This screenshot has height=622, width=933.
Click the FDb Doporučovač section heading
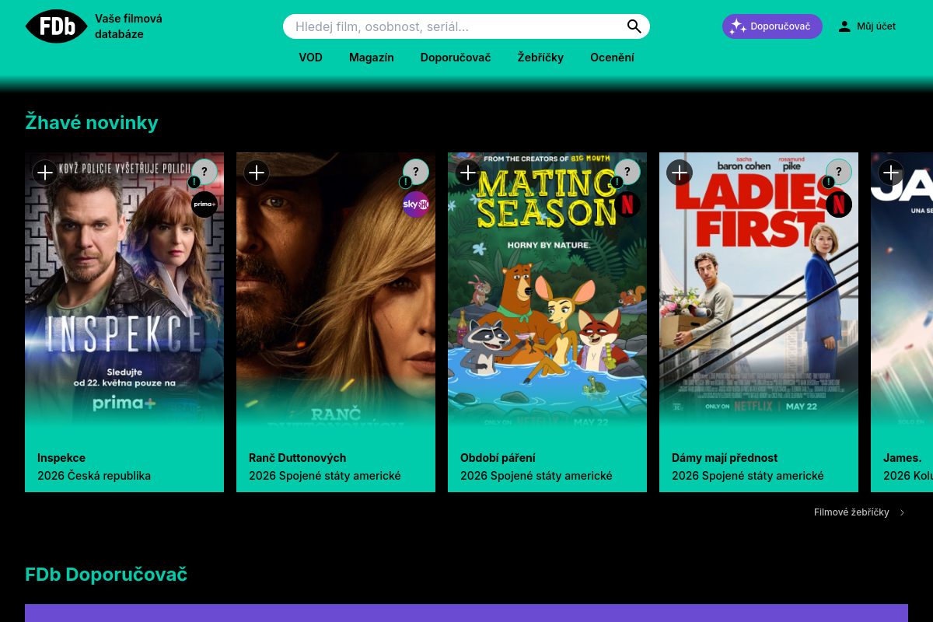(x=106, y=575)
